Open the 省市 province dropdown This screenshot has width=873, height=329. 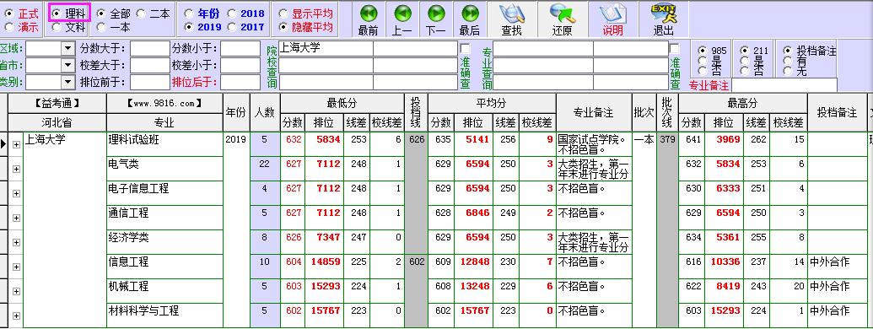coord(68,66)
